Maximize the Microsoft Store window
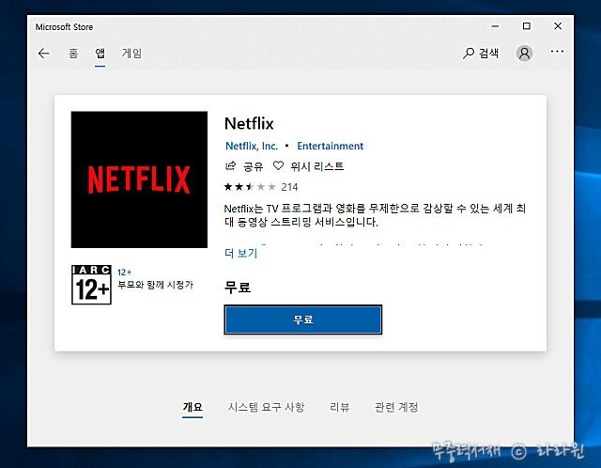Image resolution: width=601 pixels, height=468 pixels. pos(527,26)
